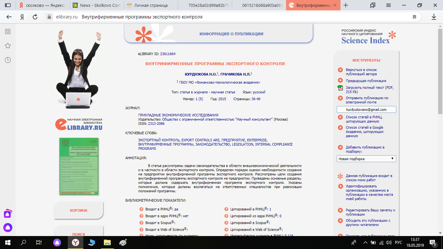The width and height of the screenshot is (443, 249).
Task: Bookmark this page with the bookmark icon
Action: pyautogui.click(x=414, y=17)
